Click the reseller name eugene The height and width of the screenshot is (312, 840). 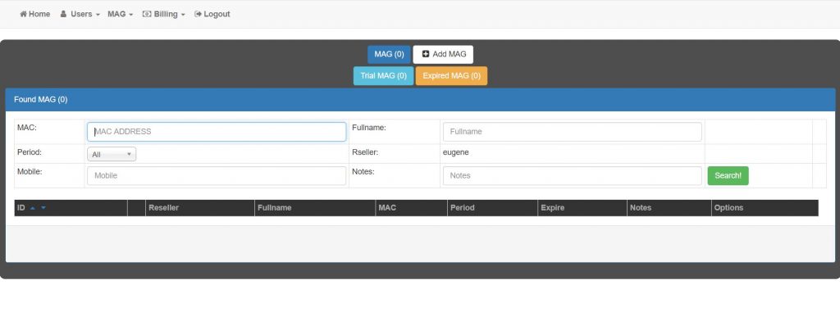456,152
